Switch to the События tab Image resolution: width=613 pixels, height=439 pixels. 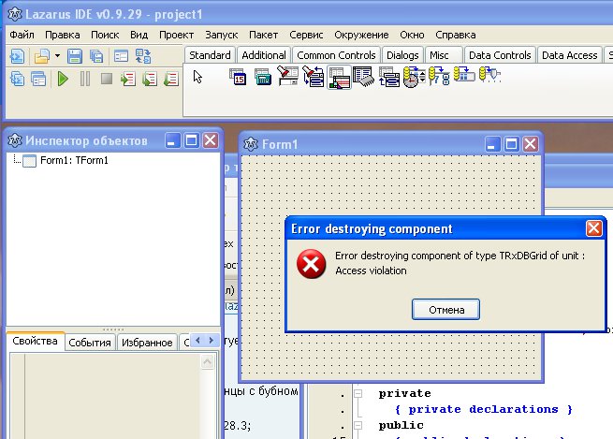click(x=90, y=343)
